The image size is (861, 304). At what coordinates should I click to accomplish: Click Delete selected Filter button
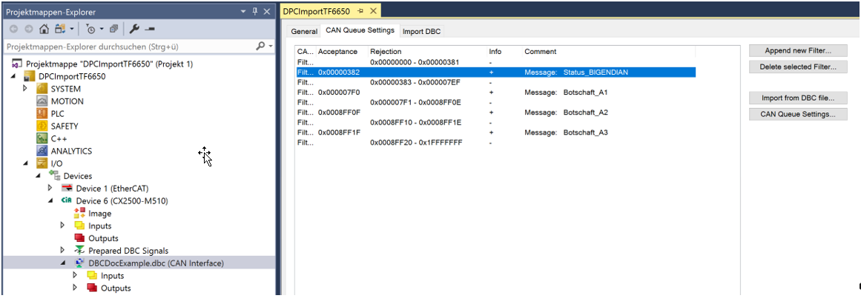click(x=798, y=67)
